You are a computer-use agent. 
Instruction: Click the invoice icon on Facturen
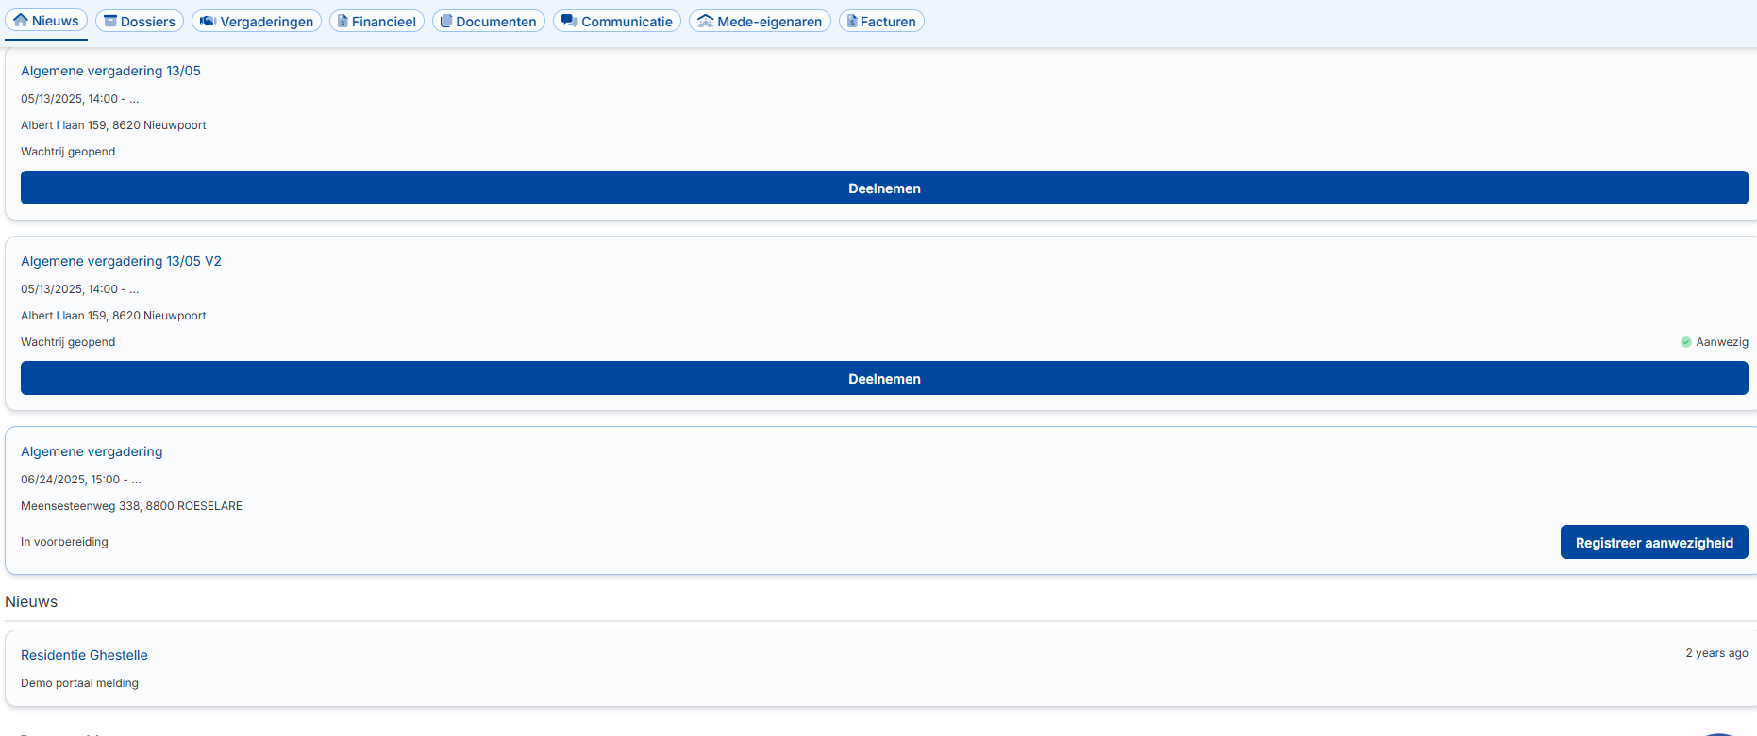click(x=852, y=21)
